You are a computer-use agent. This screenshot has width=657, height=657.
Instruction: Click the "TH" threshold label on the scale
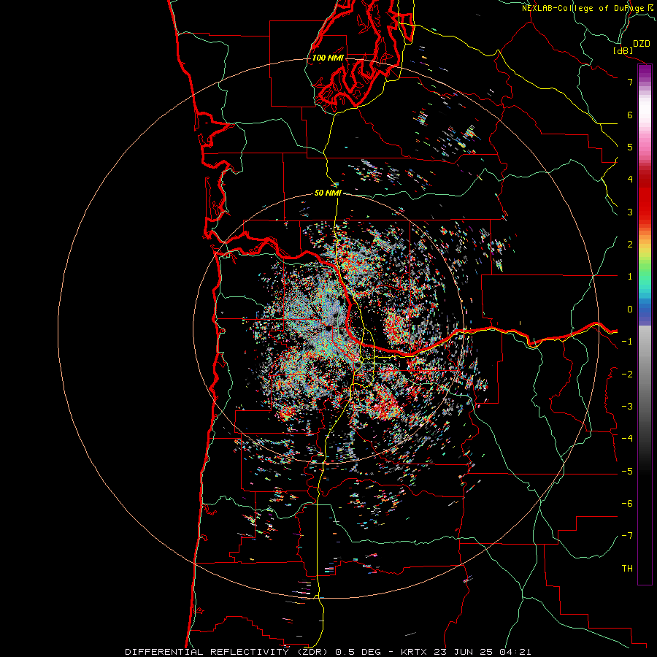(x=627, y=568)
